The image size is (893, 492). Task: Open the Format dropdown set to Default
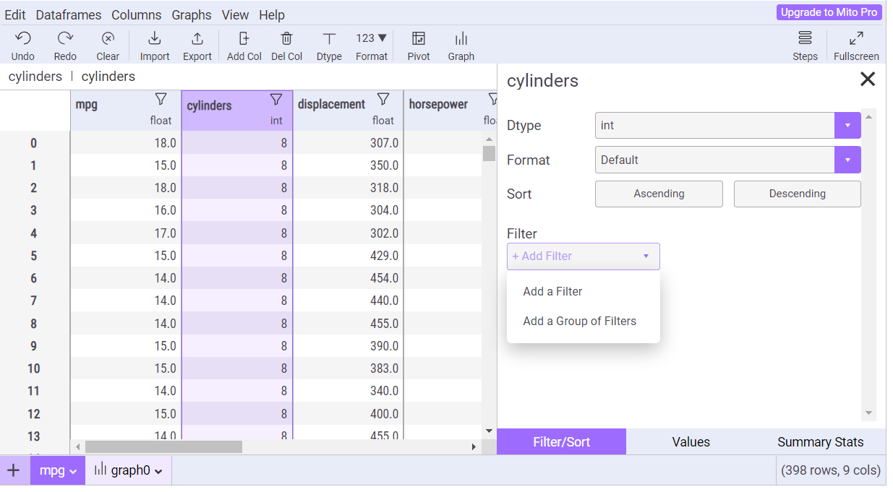[x=847, y=160]
